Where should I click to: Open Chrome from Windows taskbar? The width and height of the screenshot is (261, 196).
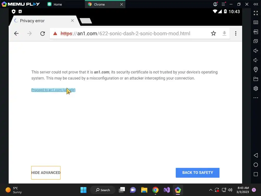pos(155,190)
